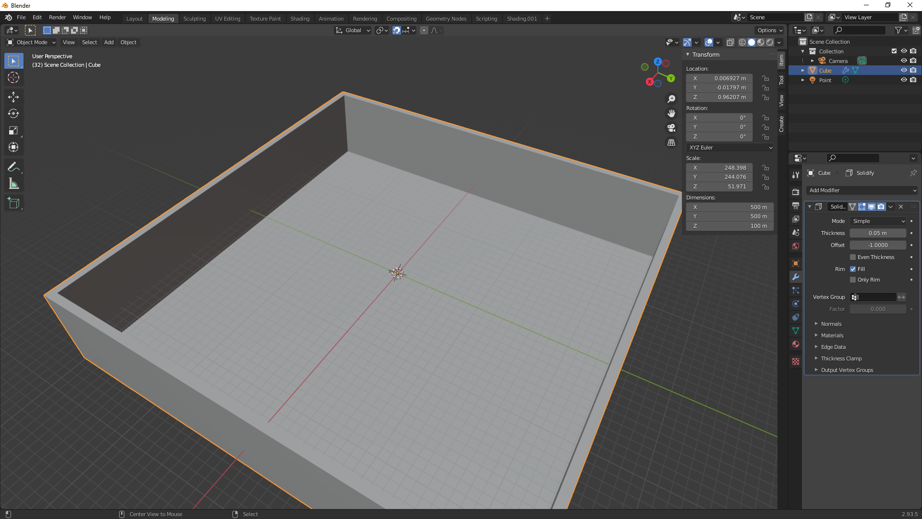
Task: Expand the Edge Data section
Action: tap(833, 347)
